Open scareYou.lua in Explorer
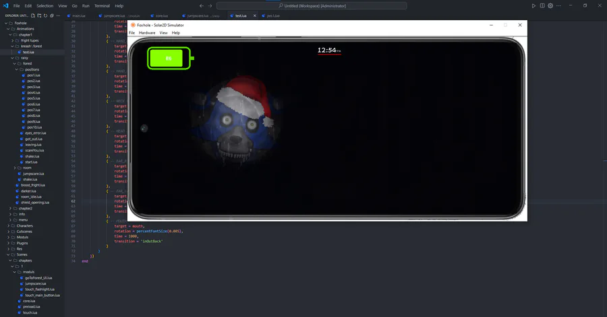Viewport: 607px width, 317px height. click(34, 151)
